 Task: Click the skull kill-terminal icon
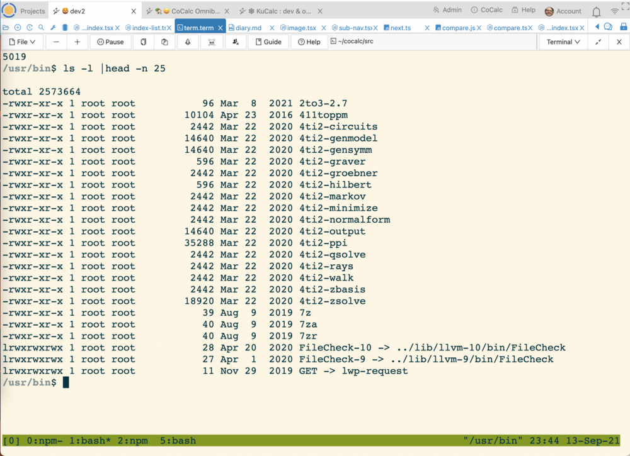coord(212,42)
